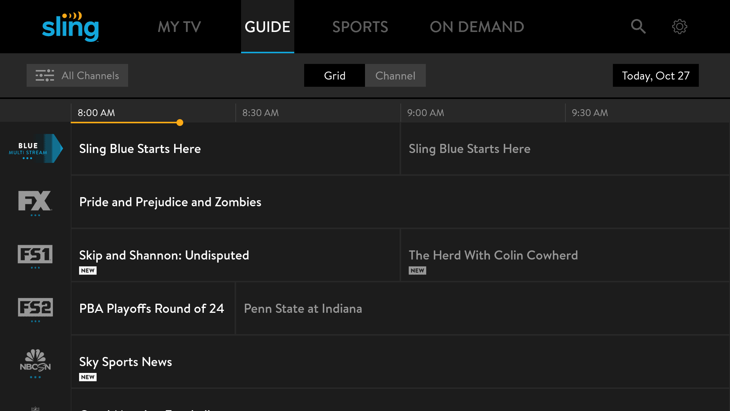The height and width of the screenshot is (411, 730).
Task: Click the NEW badge under Skip and Shannon
Action: tap(88, 271)
